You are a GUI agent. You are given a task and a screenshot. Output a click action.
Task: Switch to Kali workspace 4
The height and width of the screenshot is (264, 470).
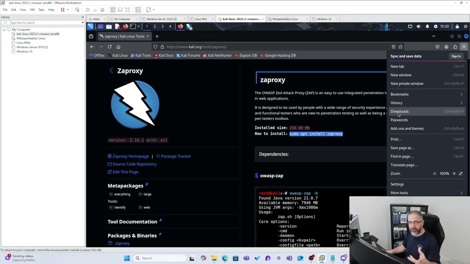point(170,26)
